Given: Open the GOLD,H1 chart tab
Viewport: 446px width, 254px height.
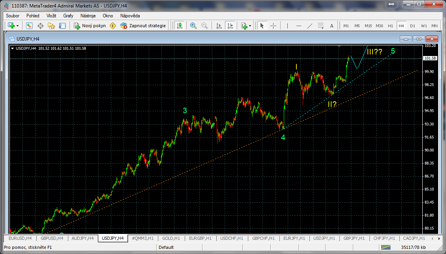Looking at the screenshot, I should pos(171,238).
